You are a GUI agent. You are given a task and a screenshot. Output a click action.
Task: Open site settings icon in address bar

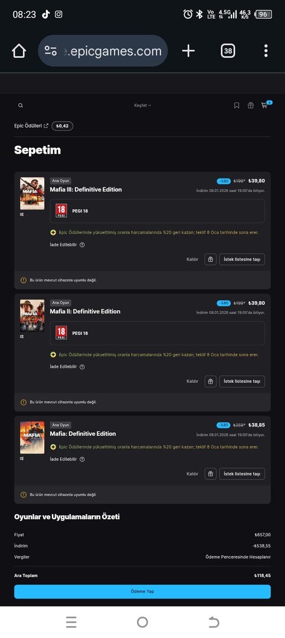50,51
